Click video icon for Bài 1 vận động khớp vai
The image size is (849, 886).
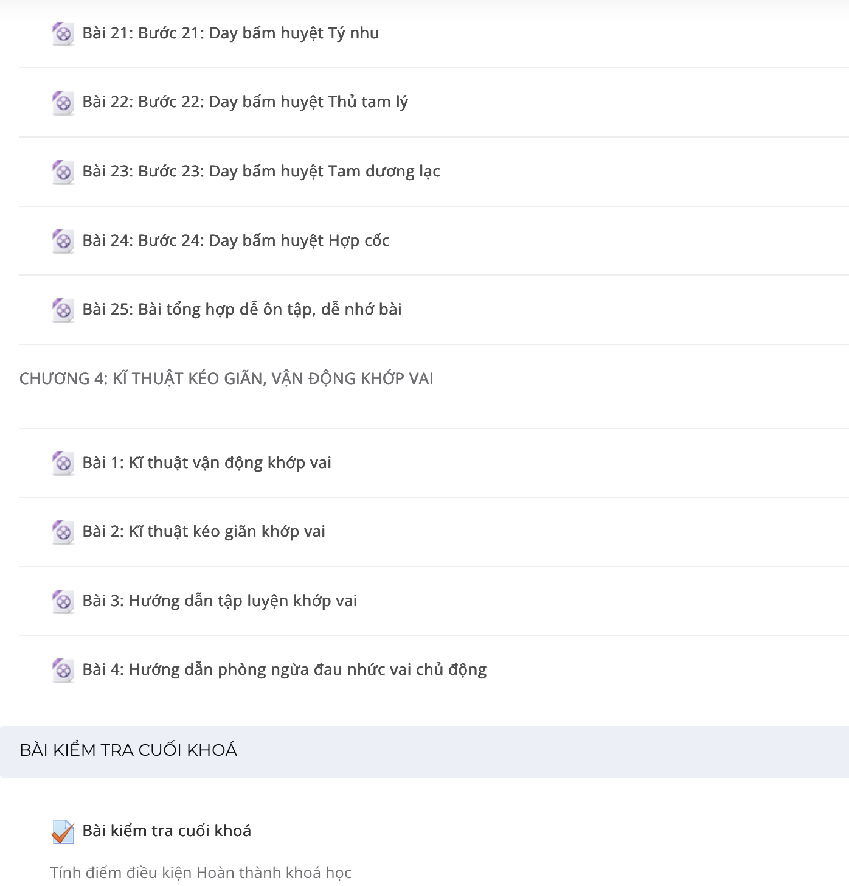click(63, 463)
